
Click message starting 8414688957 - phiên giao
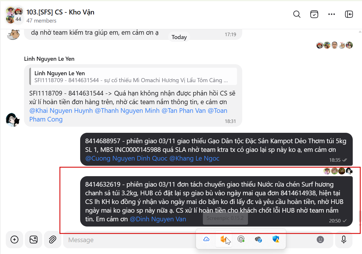point(216,149)
